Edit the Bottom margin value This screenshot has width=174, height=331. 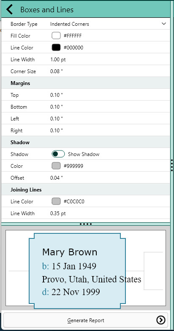(57, 107)
